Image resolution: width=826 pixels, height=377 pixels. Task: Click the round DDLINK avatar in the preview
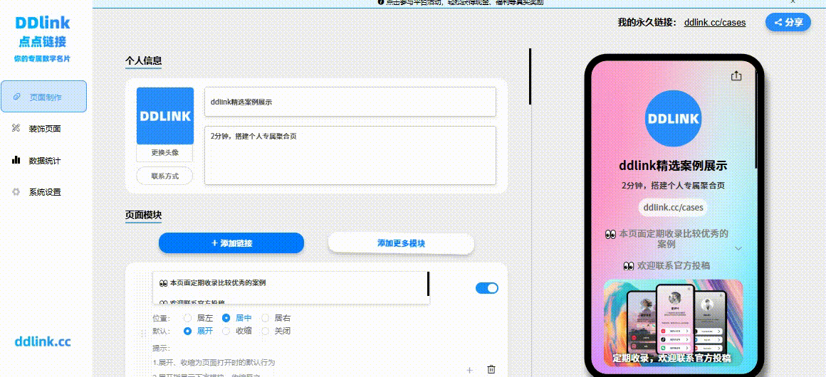(673, 119)
